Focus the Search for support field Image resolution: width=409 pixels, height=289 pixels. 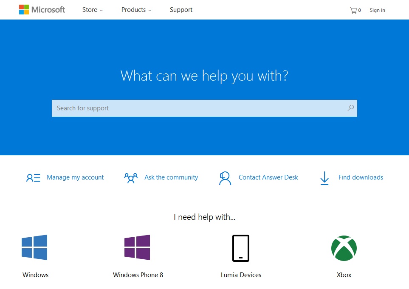pyautogui.click(x=205, y=108)
